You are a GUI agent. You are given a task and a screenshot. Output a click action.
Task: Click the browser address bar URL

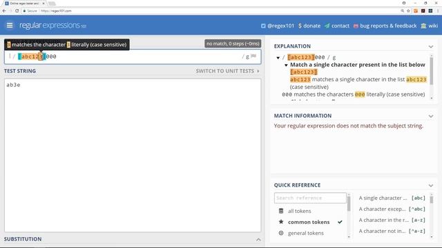coord(56,11)
